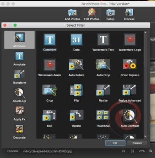Cancel the Select Filter dialog

tap(137, 143)
